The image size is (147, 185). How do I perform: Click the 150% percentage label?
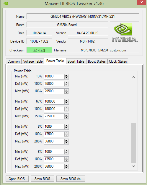tap(38, 116)
